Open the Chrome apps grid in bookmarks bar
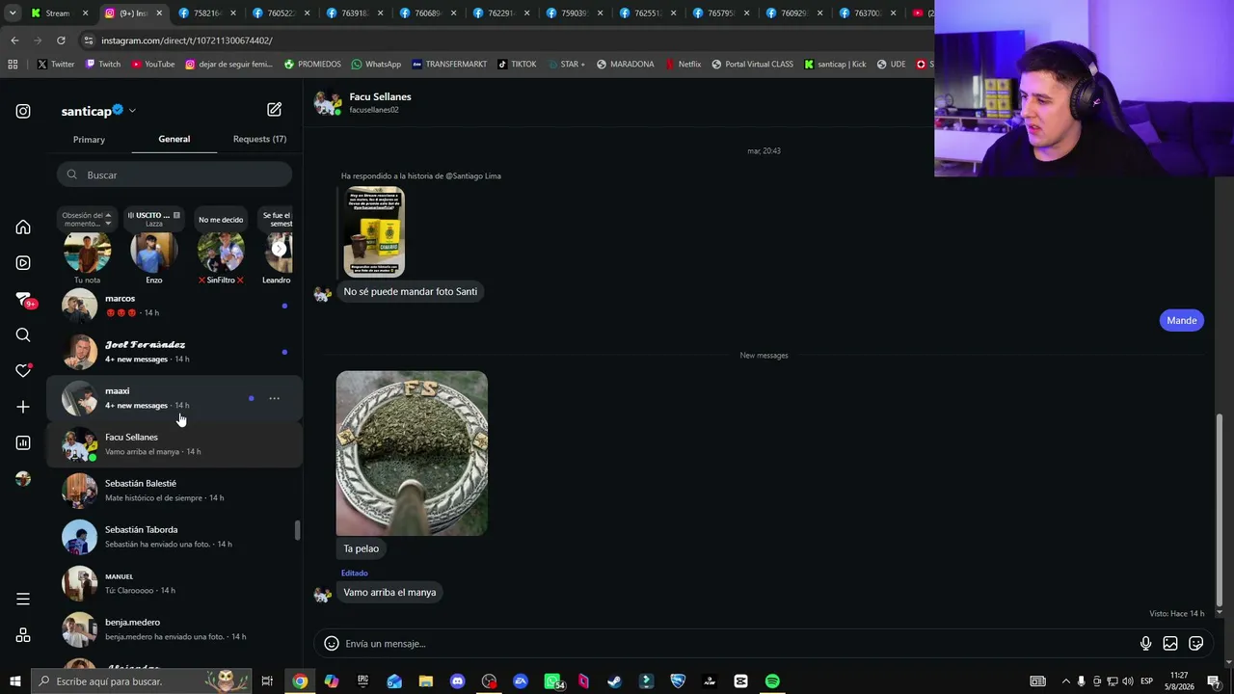Screen dimensions: 1234x694 [13, 65]
